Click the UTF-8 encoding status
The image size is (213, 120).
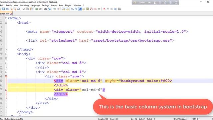(x=195, y=119)
